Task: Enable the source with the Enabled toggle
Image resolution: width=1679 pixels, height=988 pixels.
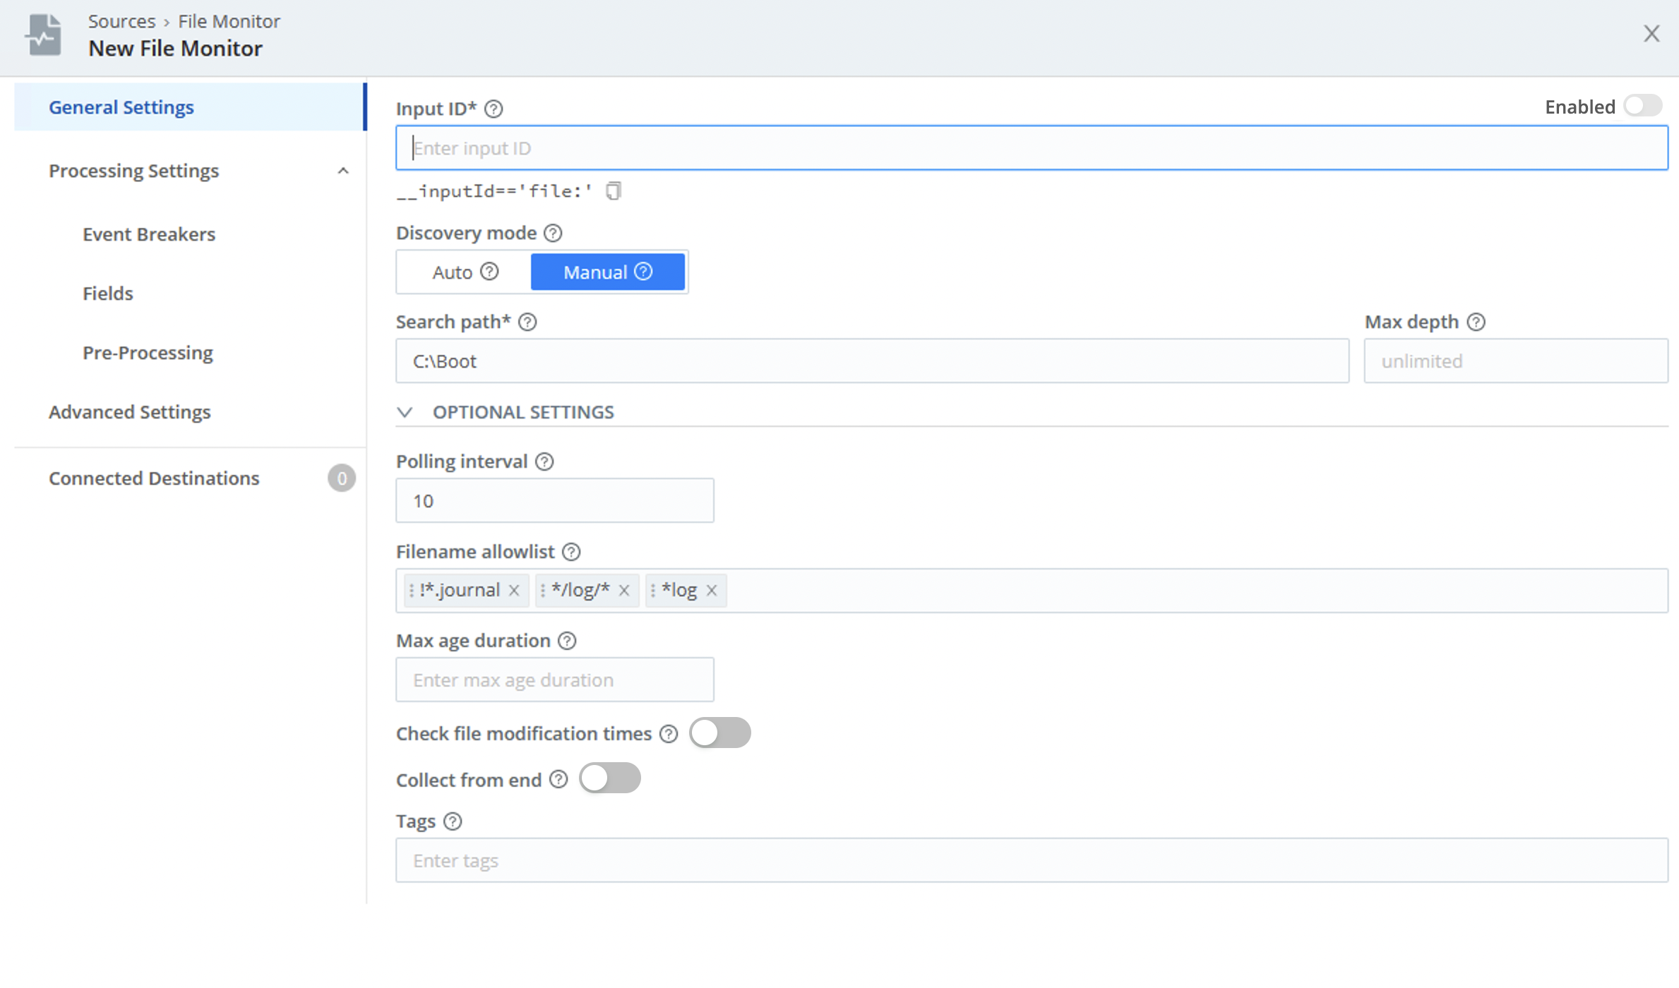Action: coord(1643,105)
